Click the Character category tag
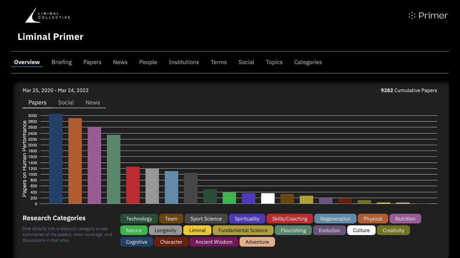This screenshot has width=460, height=258. coord(171,242)
